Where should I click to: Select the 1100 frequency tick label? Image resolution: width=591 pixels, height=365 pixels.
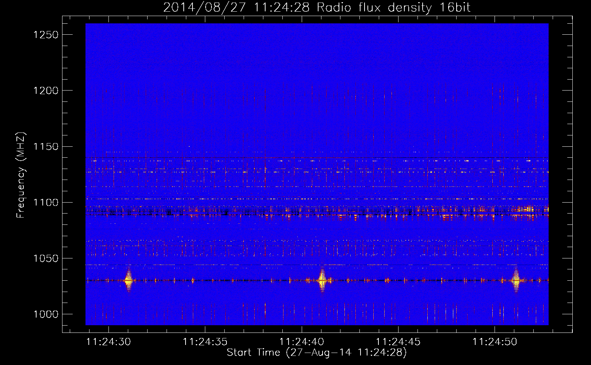(x=46, y=203)
